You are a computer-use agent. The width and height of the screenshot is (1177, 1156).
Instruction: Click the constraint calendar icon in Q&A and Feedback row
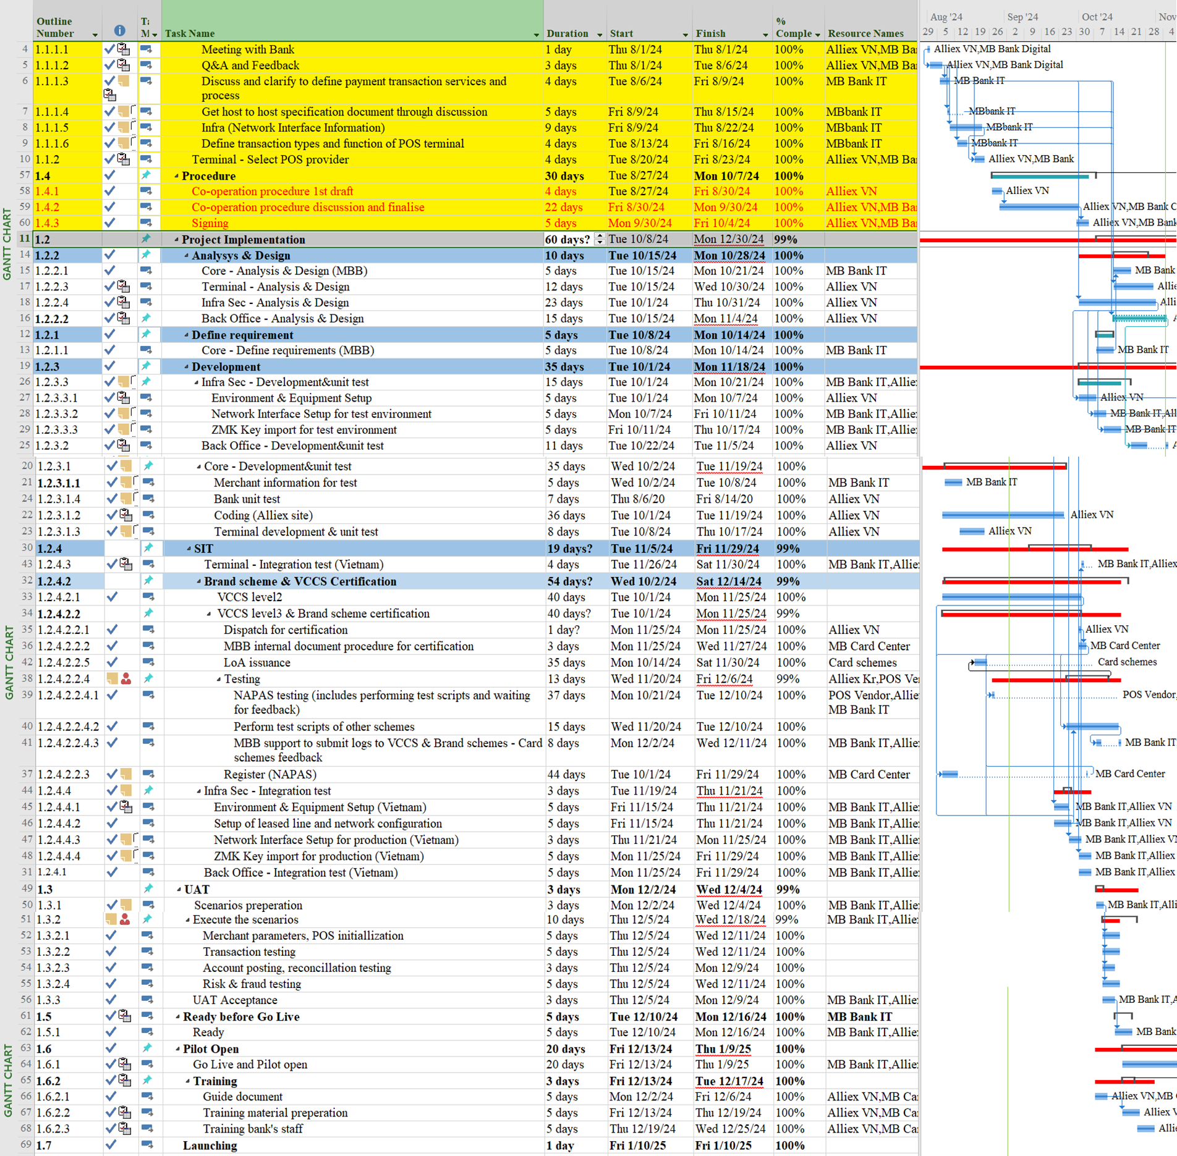124,65
